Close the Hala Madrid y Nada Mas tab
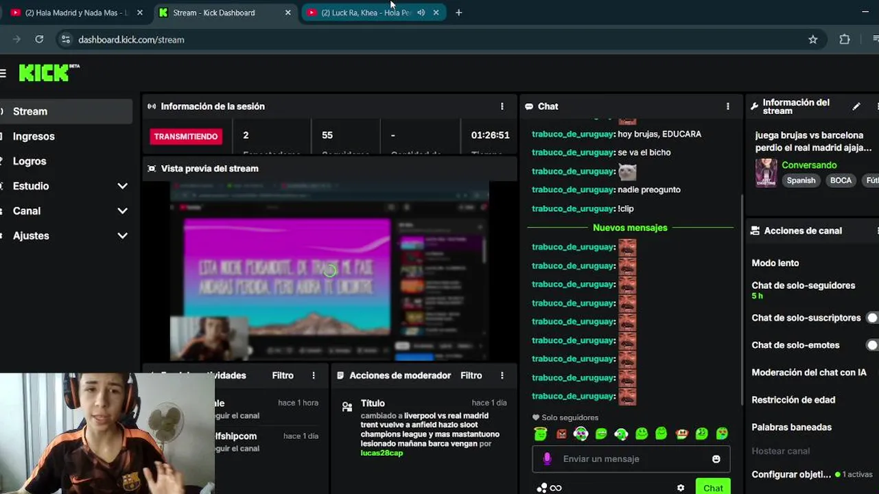 (x=140, y=12)
